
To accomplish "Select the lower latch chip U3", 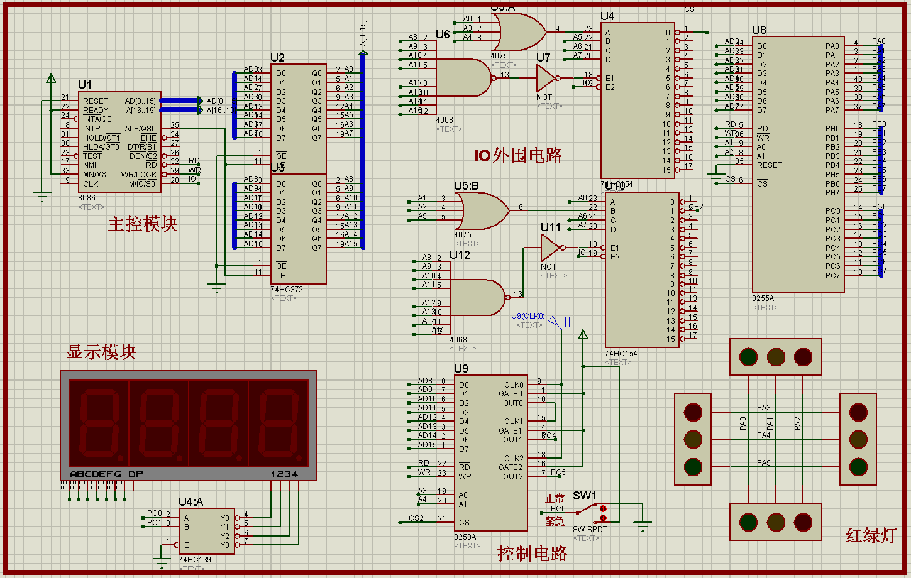I will click(298, 229).
